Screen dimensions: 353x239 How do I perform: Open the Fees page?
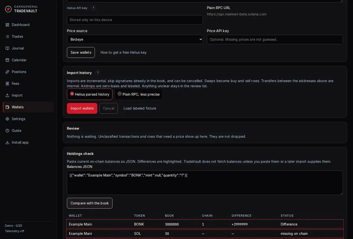[x=28, y=84]
